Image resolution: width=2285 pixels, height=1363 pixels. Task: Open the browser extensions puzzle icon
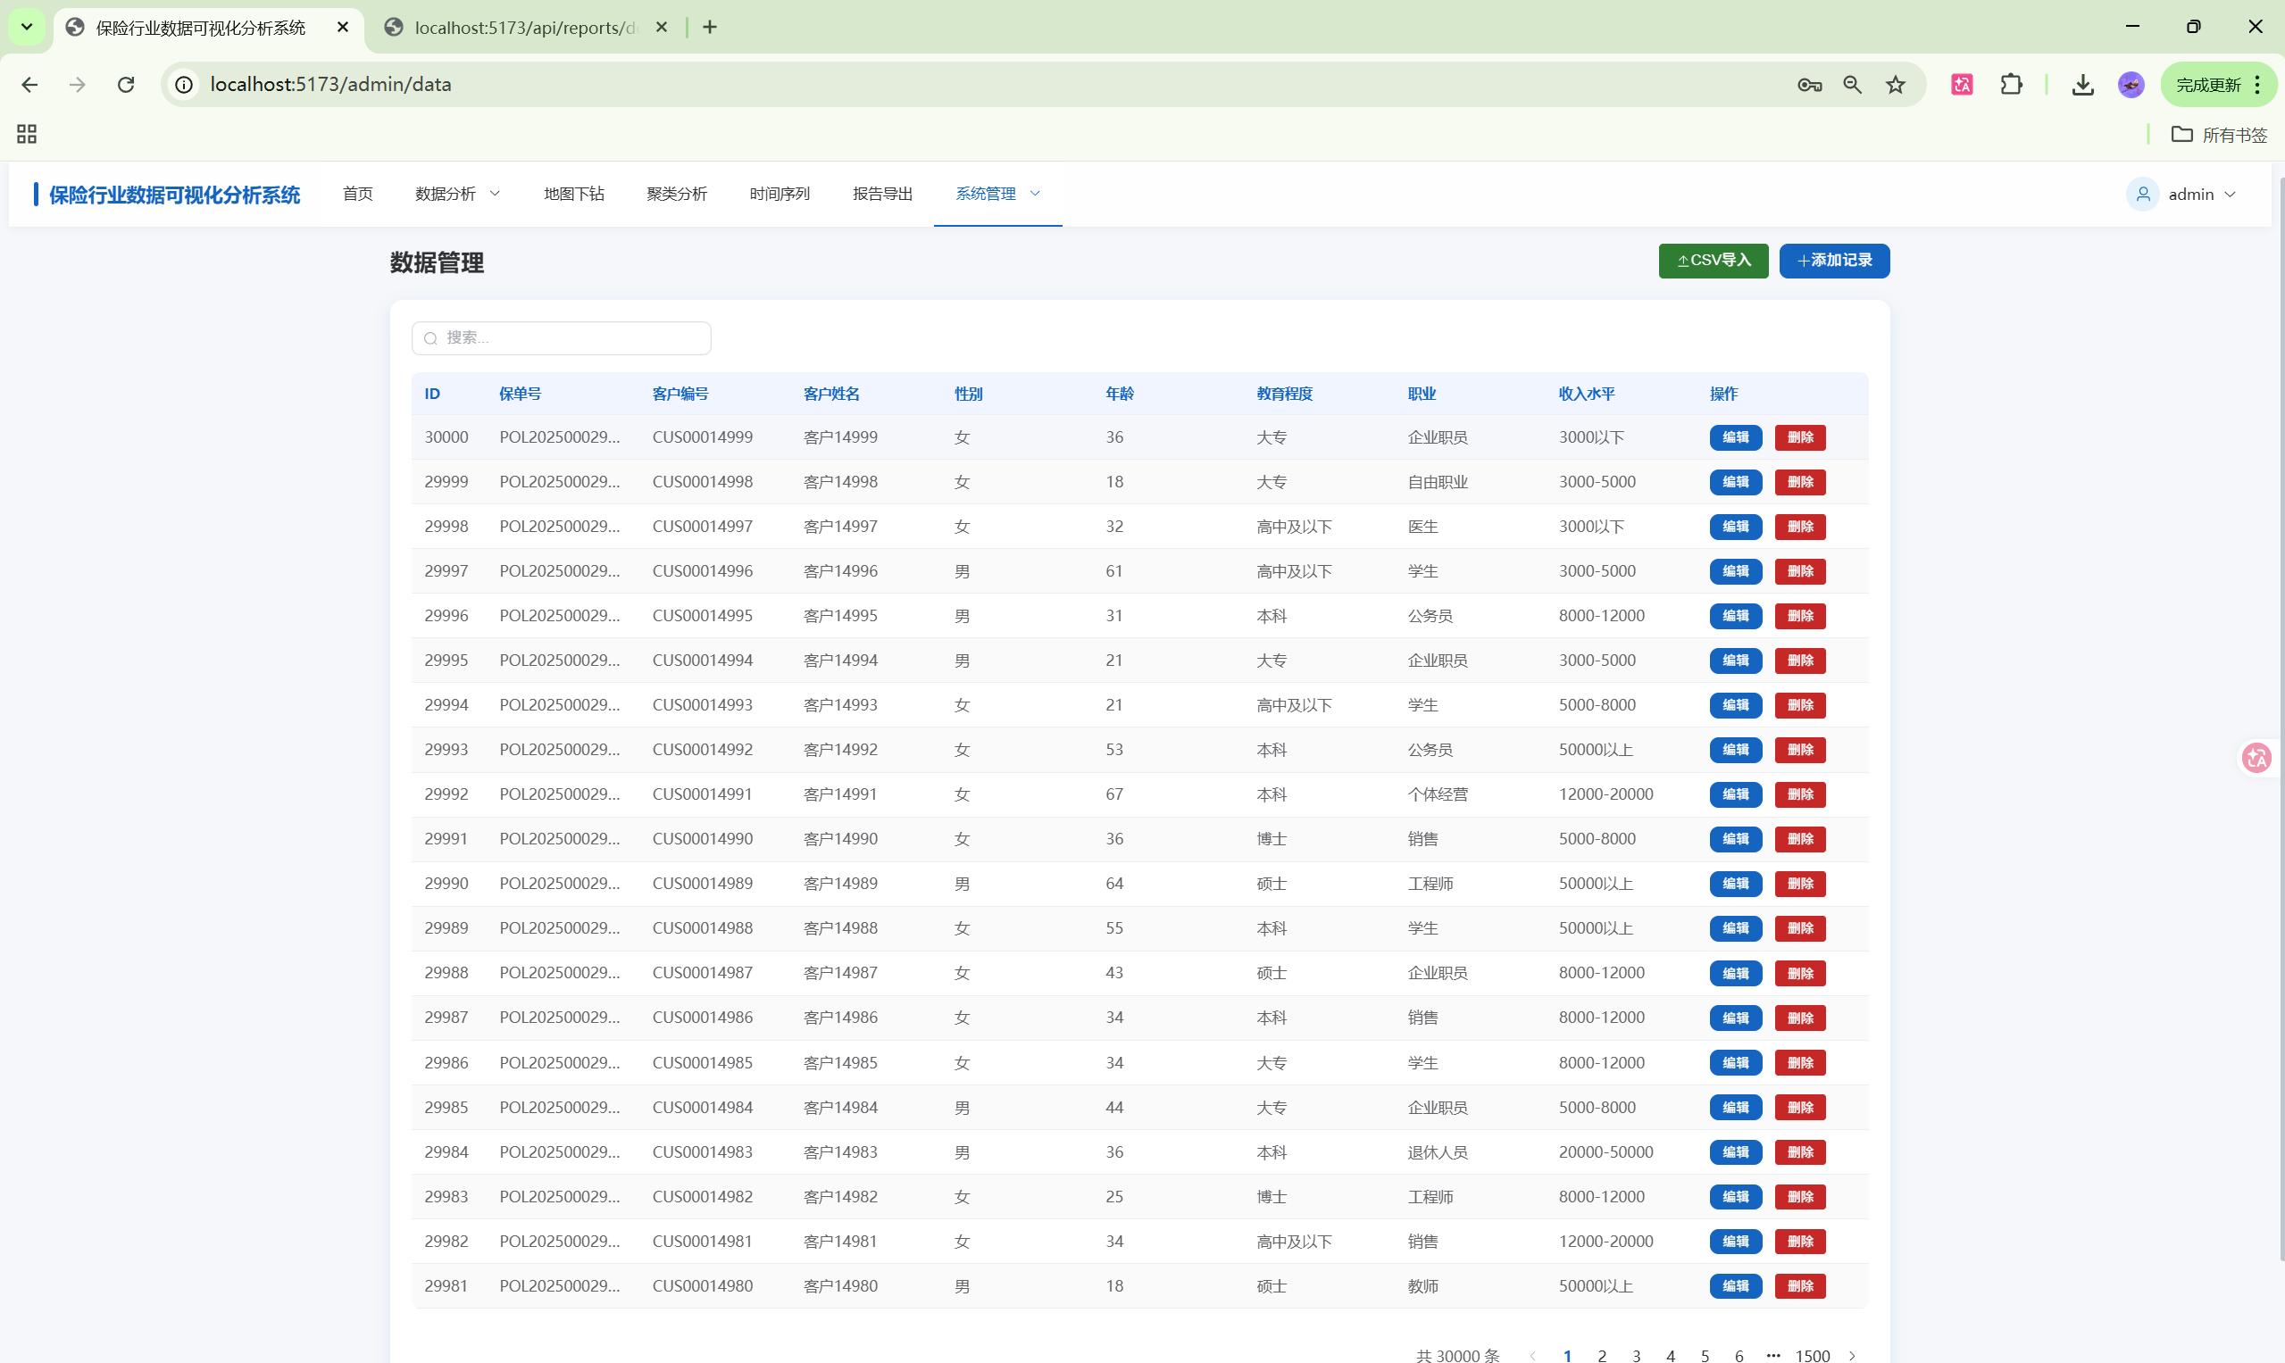pyautogui.click(x=2011, y=85)
